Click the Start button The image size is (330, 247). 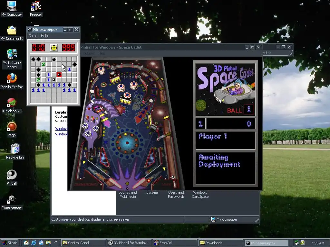point(9,243)
